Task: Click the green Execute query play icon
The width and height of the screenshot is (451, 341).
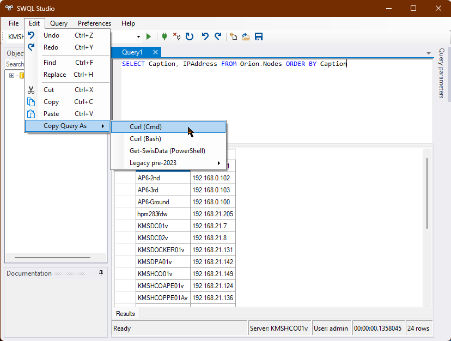Action: click(149, 36)
